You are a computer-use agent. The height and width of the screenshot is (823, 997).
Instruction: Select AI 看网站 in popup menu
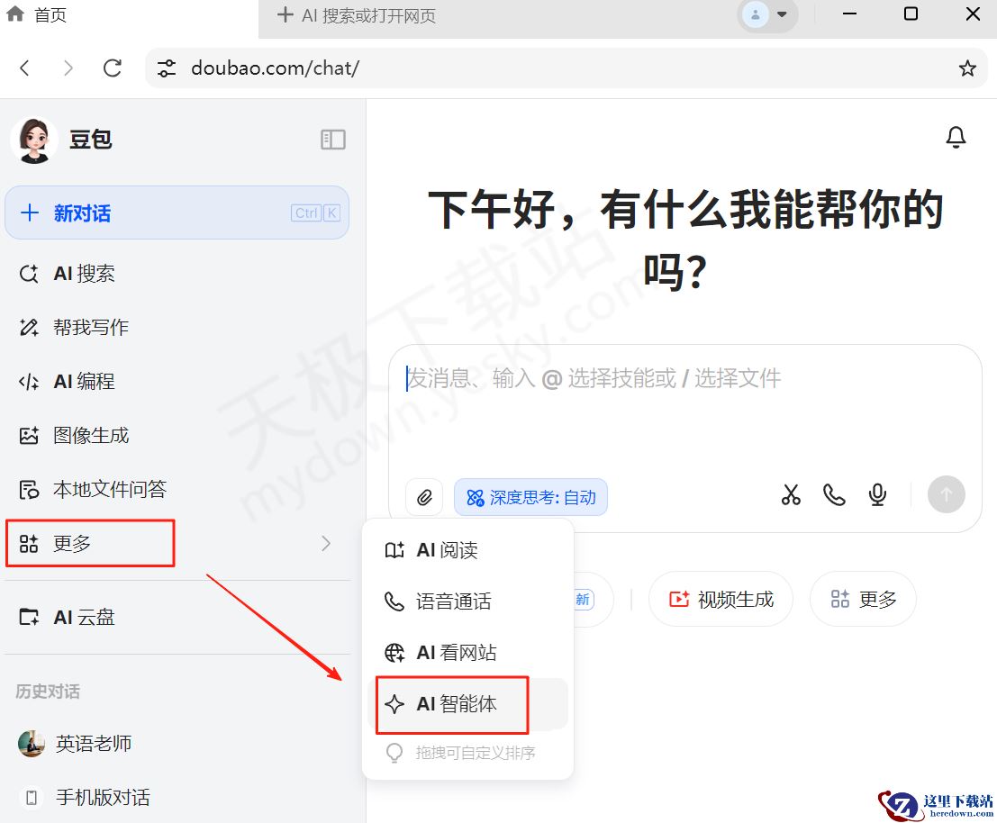[x=467, y=653]
